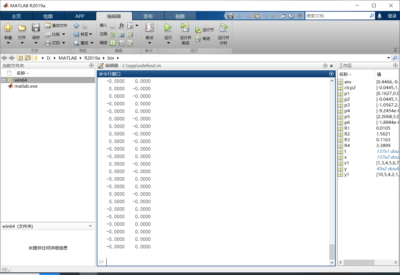
Task: Close the 编辑器 odefun2.m panel
Action: click(x=331, y=66)
